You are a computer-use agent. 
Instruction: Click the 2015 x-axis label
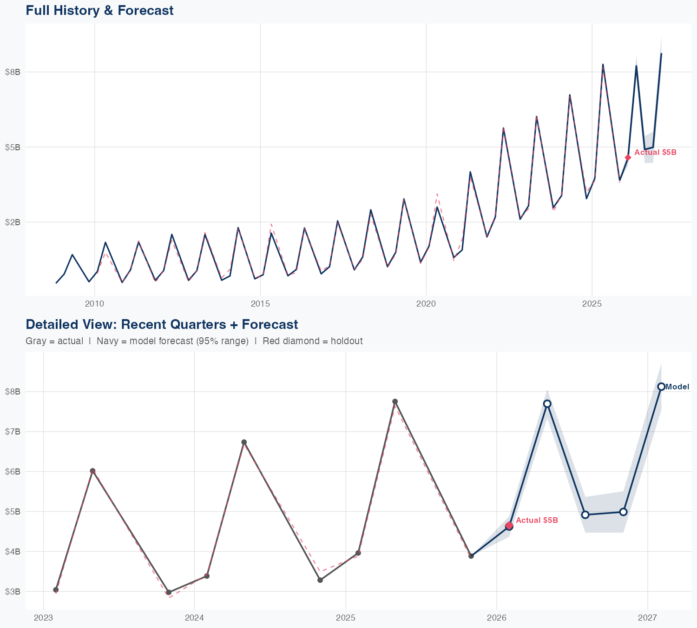(260, 304)
